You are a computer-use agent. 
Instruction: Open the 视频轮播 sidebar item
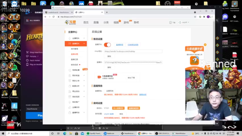pyautogui.click(x=76, y=70)
